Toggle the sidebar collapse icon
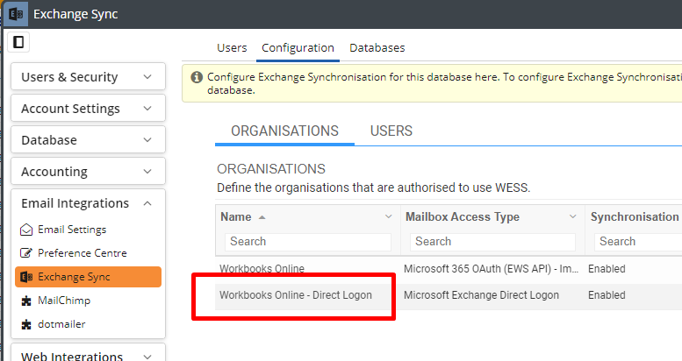 [18, 42]
